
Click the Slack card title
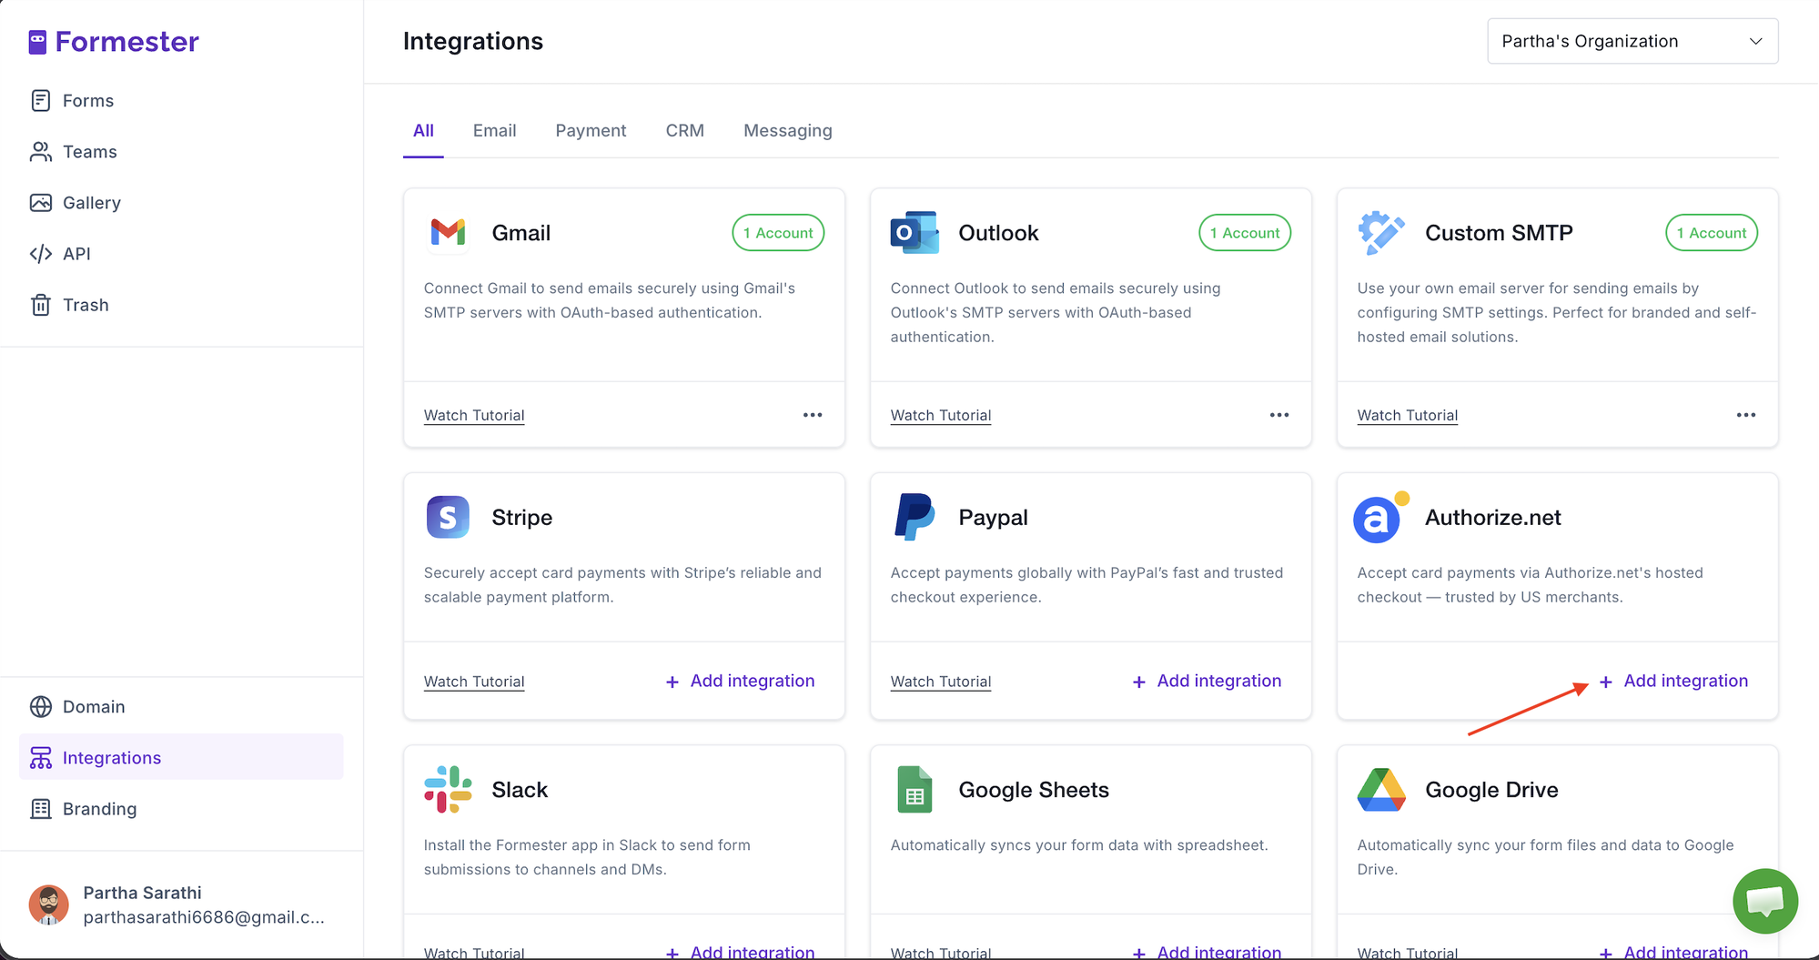(x=520, y=790)
